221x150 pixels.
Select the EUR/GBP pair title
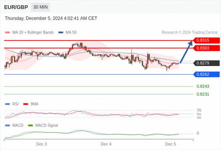point(16,7)
